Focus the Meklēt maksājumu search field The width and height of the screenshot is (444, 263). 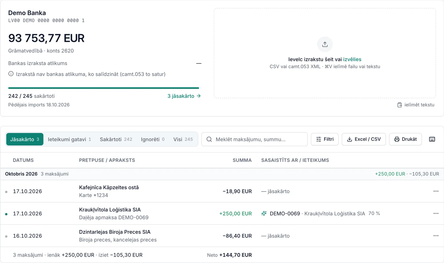coord(254,139)
